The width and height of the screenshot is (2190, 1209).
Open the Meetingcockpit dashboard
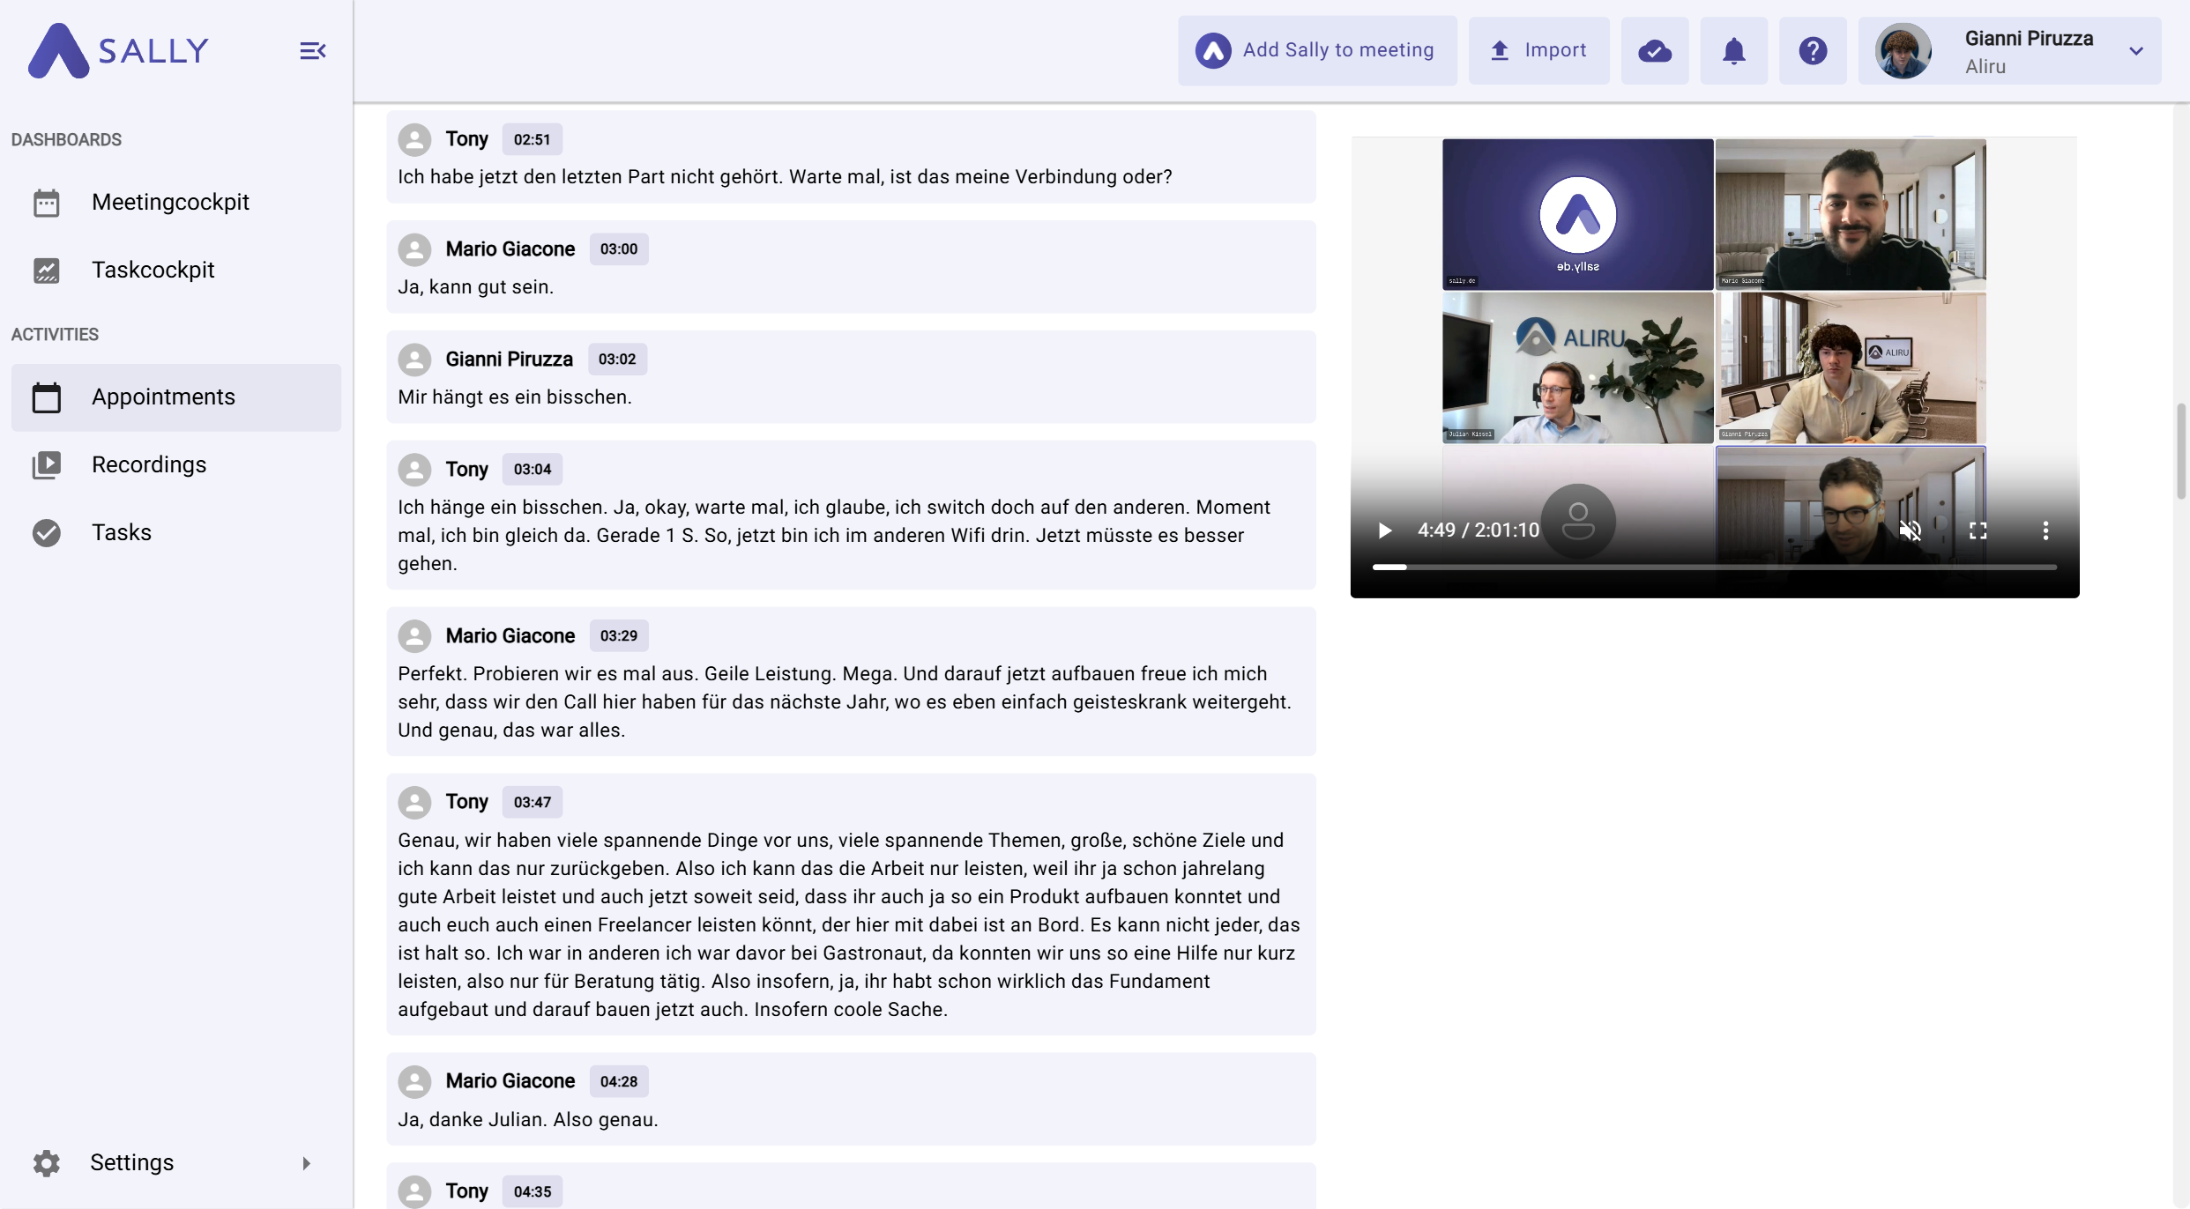click(x=171, y=201)
